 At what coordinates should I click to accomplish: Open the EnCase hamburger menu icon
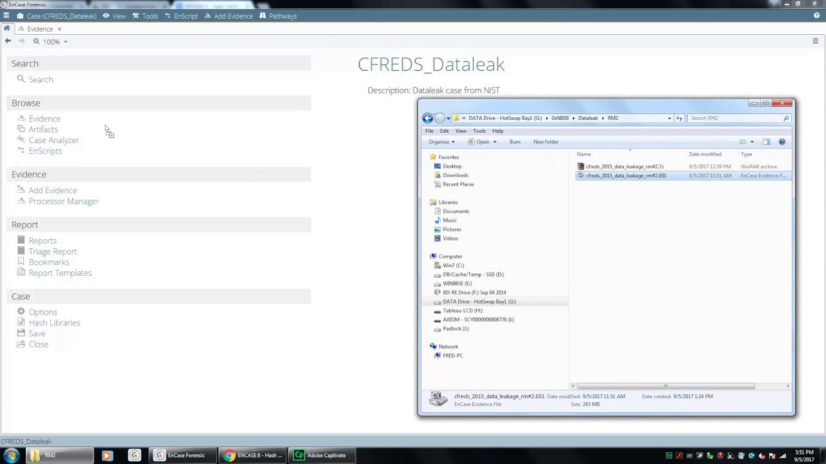coord(6,15)
